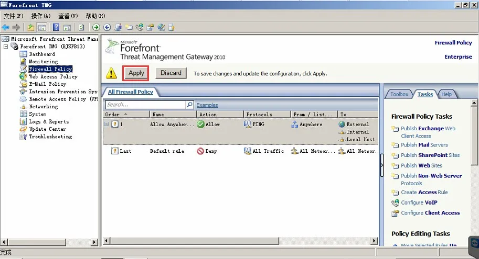The height and width of the screenshot is (259, 479).
Task: Open the 操作(A) menu
Action: point(41,16)
